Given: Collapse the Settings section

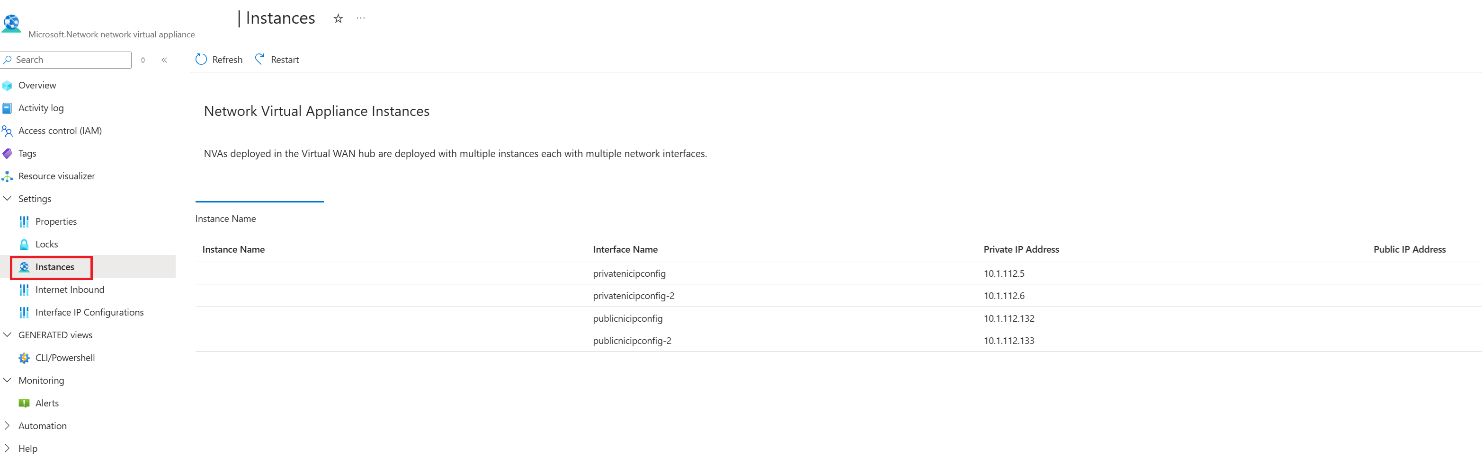Looking at the screenshot, I should (x=8, y=199).
